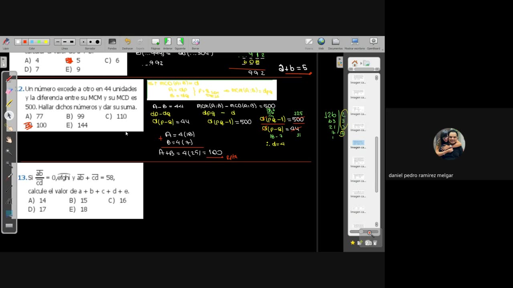Choose the light blue pen color
This screenshot has width=513, height=288.
click(32, 42)
